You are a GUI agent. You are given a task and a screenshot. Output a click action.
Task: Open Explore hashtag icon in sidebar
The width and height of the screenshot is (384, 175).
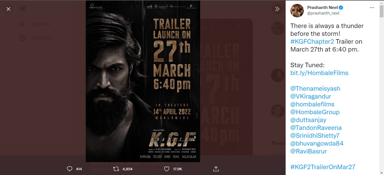point(22,24)
